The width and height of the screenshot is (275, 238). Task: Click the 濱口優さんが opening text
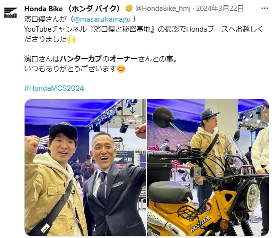tap(45, 19)
